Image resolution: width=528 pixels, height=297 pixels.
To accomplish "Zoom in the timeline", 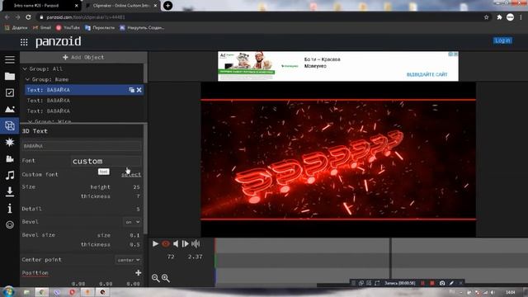I will click(x=165, y=278).
